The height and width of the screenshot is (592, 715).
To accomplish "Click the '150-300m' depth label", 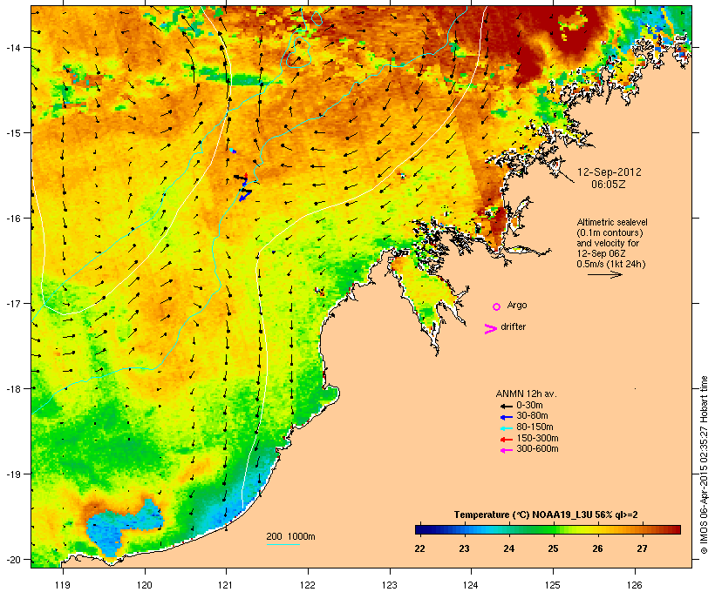I will [537, 439].
